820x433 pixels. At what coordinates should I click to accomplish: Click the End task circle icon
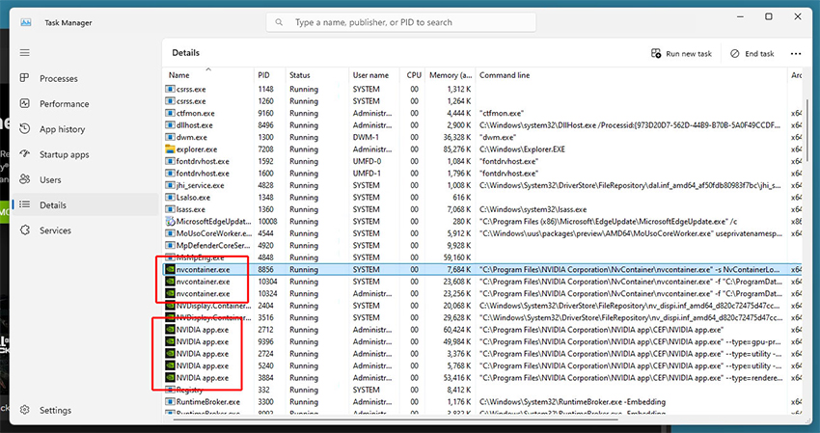pyautogui.click(x=735, y=53)
